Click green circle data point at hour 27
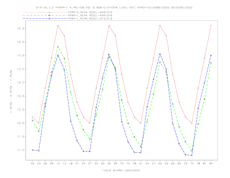The width and height of the screenshot is (230, 178). tap(90, 139)
